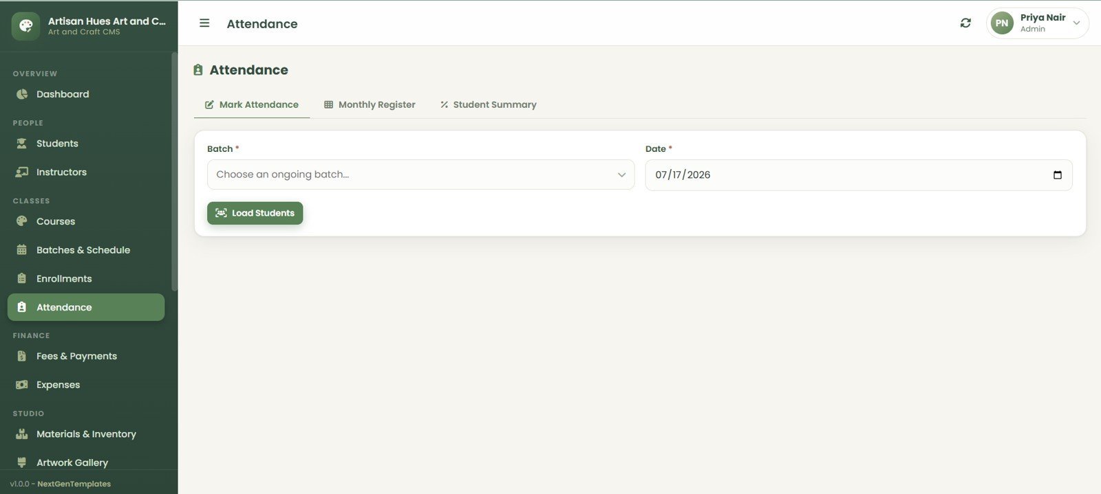
Task: Click the edit icon on Mark Attendance tab
Action: (209, 105)
